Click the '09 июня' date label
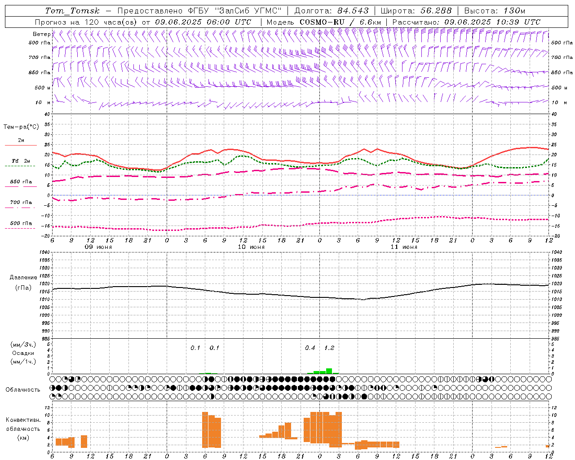The width and height of the screenshot is (575, 460). pos(98,247)
